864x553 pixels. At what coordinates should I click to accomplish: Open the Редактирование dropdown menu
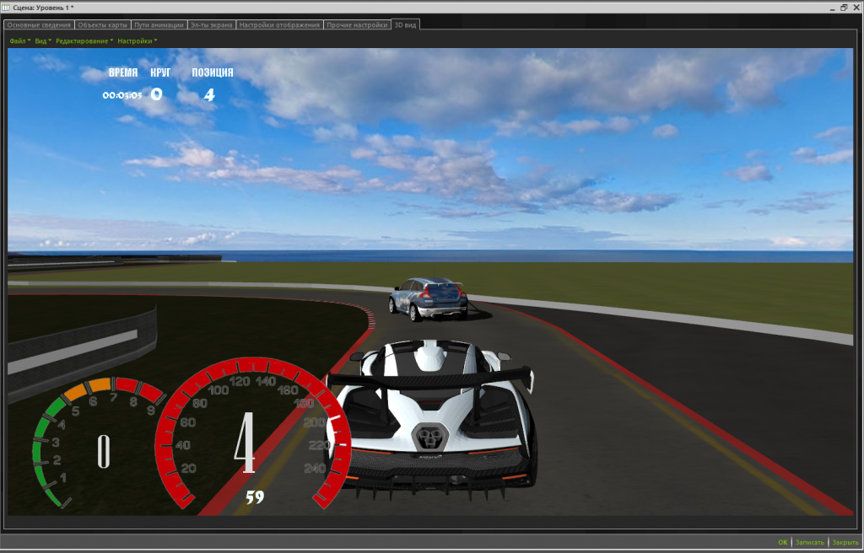click(84, 40)
